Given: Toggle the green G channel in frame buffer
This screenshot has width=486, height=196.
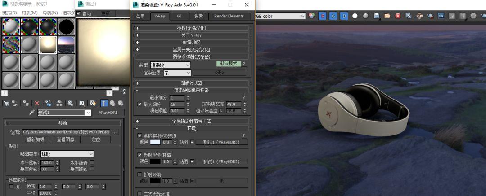Looking at the screenshot, I should click(x=333, y=16).
